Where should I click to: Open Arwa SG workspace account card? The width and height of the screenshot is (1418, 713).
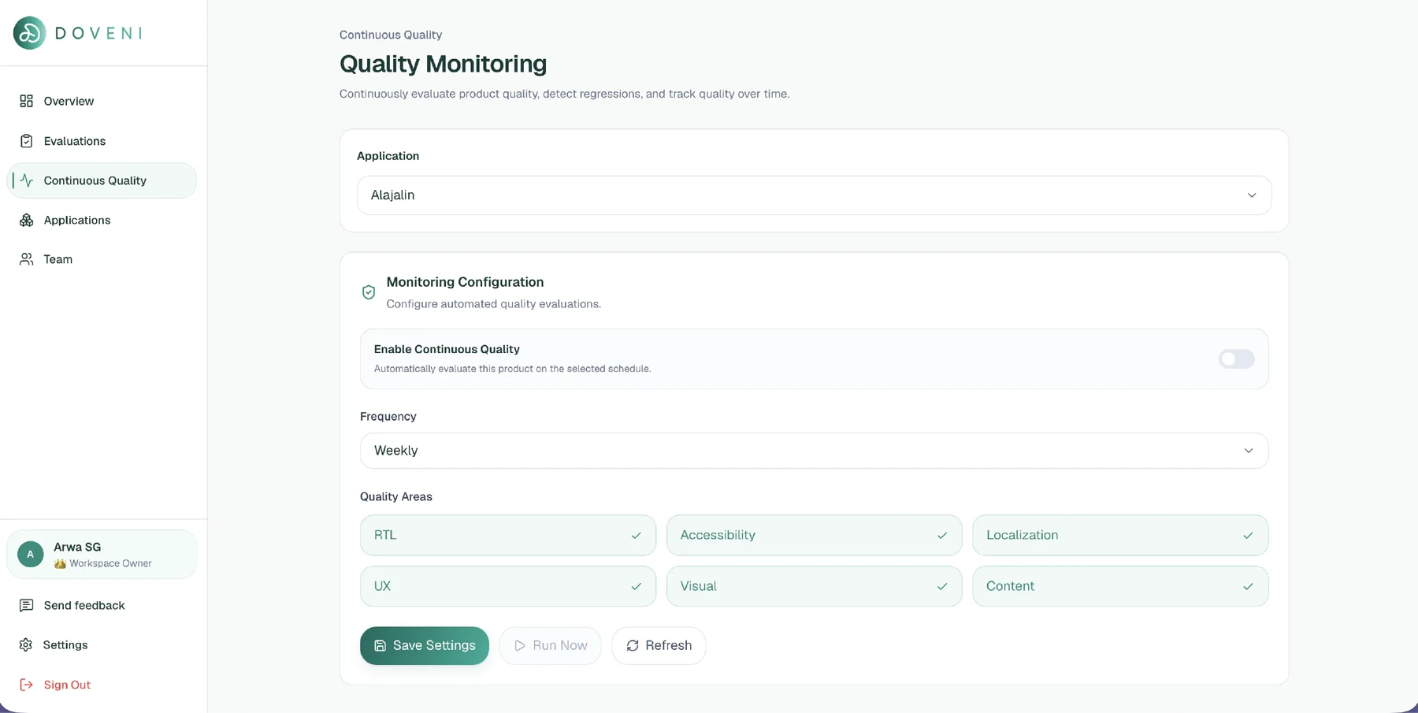[x=102, y=555]
